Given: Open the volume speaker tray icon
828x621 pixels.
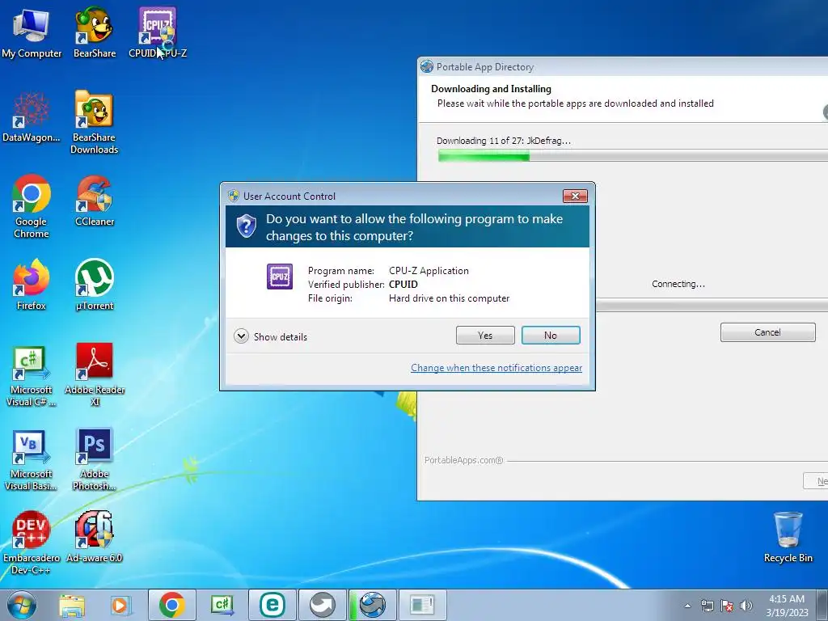Looking at the screenshot, I should coord(746,606).
